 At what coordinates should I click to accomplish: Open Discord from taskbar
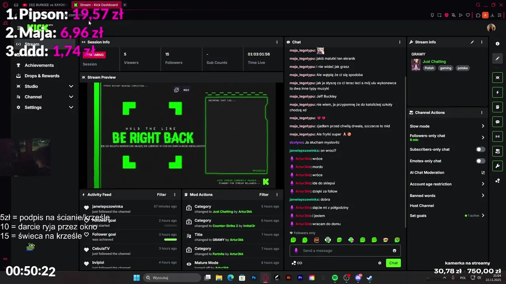[358, 278]
